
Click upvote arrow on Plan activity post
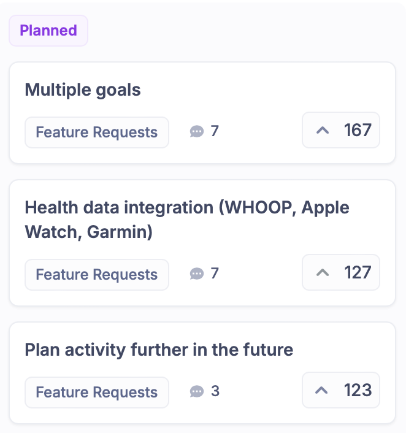(x=323, y=390)
